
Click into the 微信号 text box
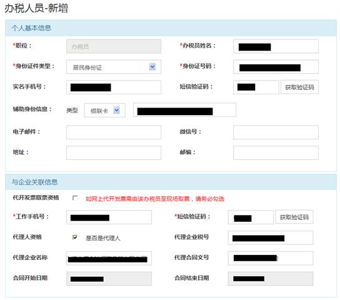(276, 132)
